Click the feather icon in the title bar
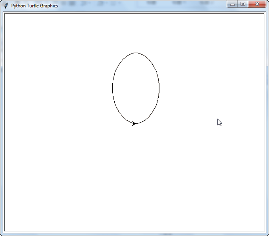Screen dimensions: 269x236 coord(6,6)
